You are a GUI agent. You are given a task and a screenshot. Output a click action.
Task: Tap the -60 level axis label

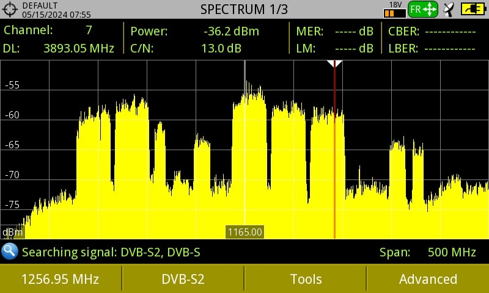[x=12, y=115]
